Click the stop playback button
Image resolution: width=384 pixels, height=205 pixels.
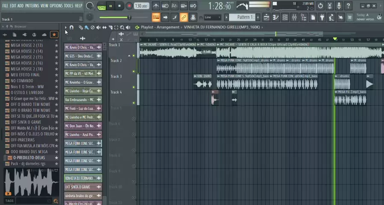point(120,6)
